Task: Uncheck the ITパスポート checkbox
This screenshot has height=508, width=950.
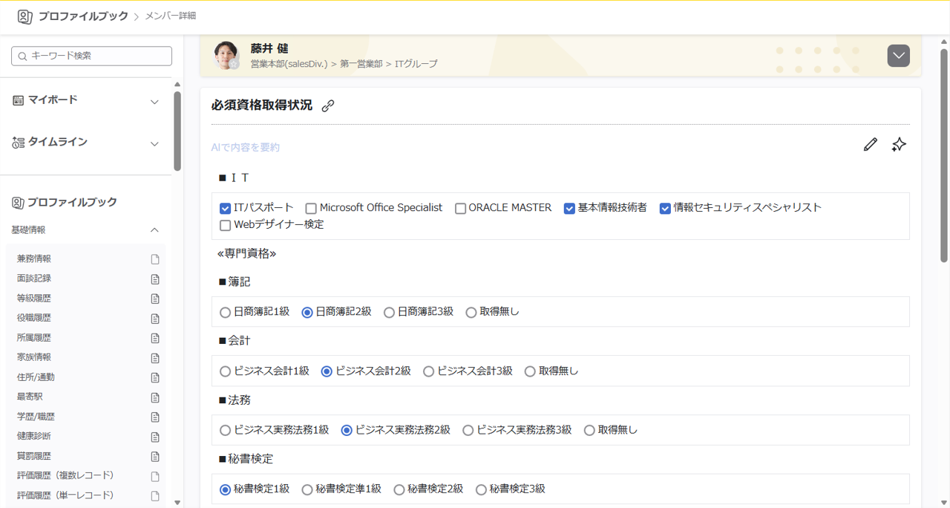Action: tap(226, 209)
